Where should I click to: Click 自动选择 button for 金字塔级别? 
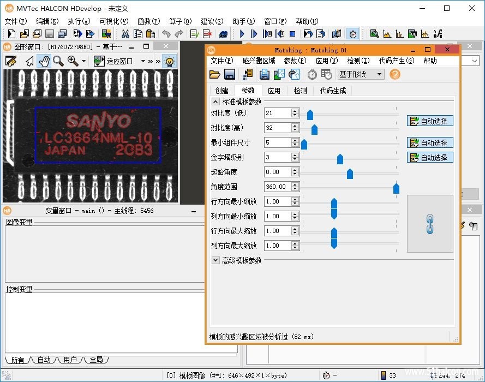(x=430, y=158)
